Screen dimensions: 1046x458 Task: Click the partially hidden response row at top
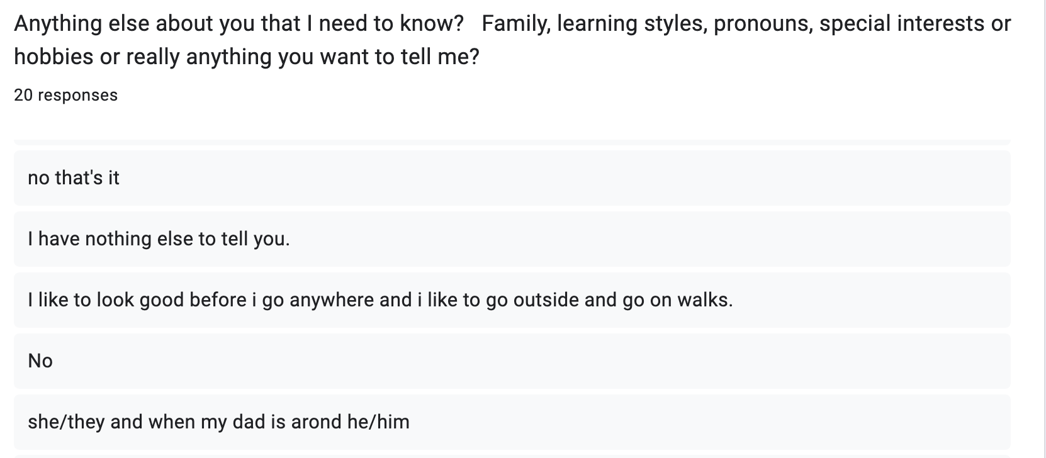(511, 142)
